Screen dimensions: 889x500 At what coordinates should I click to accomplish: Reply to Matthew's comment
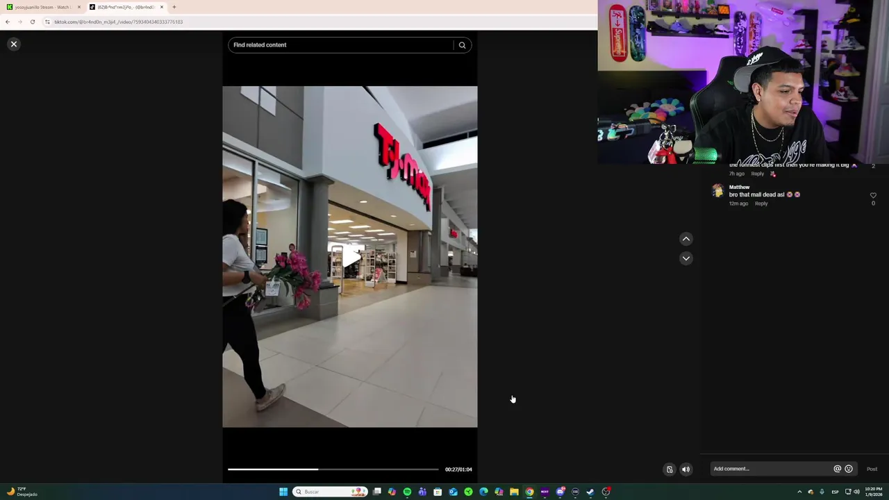coord(761,203)
